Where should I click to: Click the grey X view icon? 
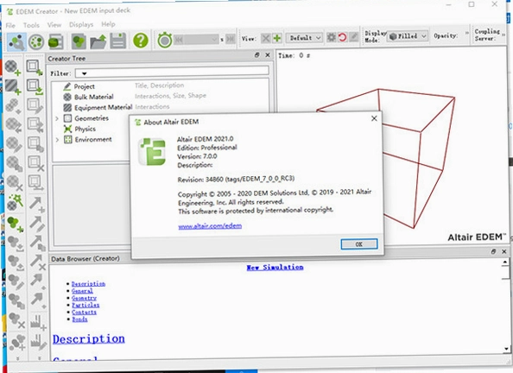266,38
